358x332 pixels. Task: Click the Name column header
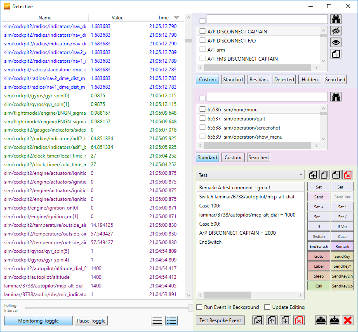(x=45, y=18)
